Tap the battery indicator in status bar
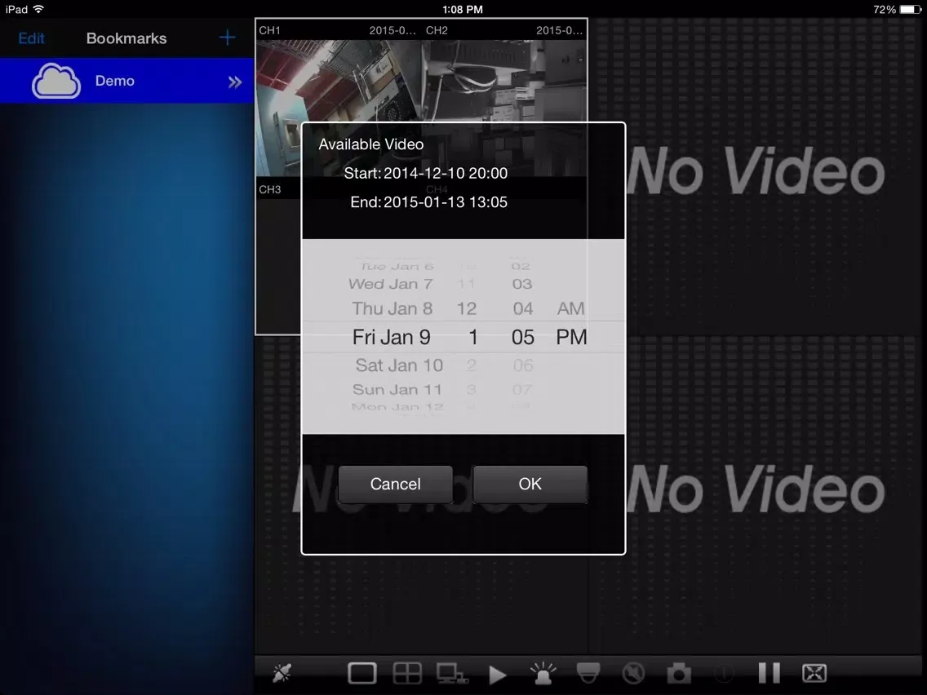 click(x=910, y=10)
